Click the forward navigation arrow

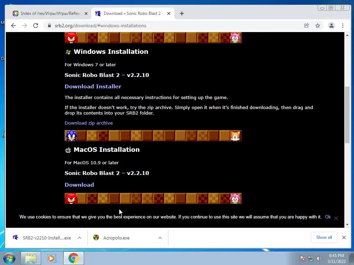pyautogui.click(x=25, y=26)
